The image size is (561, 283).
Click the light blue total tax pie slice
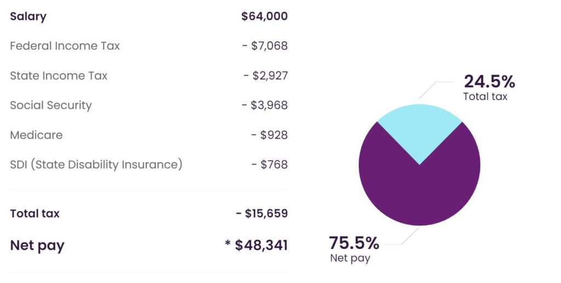(419, 129)
